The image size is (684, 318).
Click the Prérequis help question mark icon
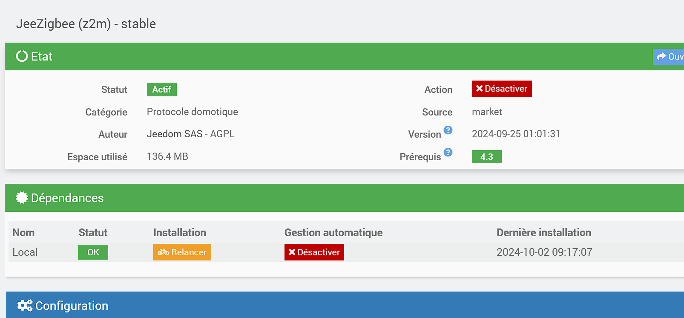448,152
